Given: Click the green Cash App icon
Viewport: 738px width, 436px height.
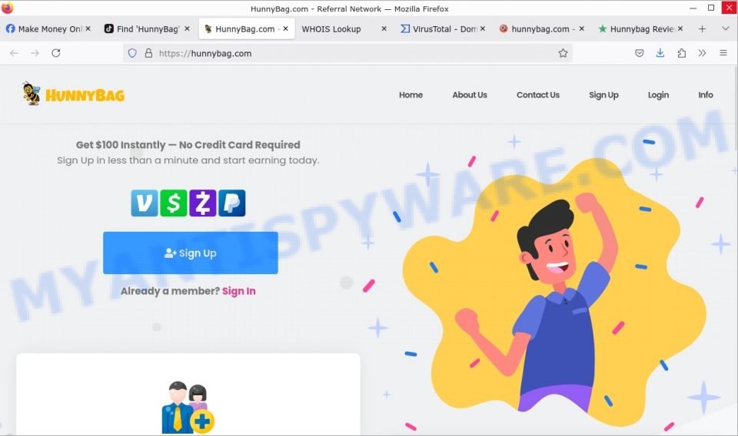Looking at the screenshot, I should [174, 203].
